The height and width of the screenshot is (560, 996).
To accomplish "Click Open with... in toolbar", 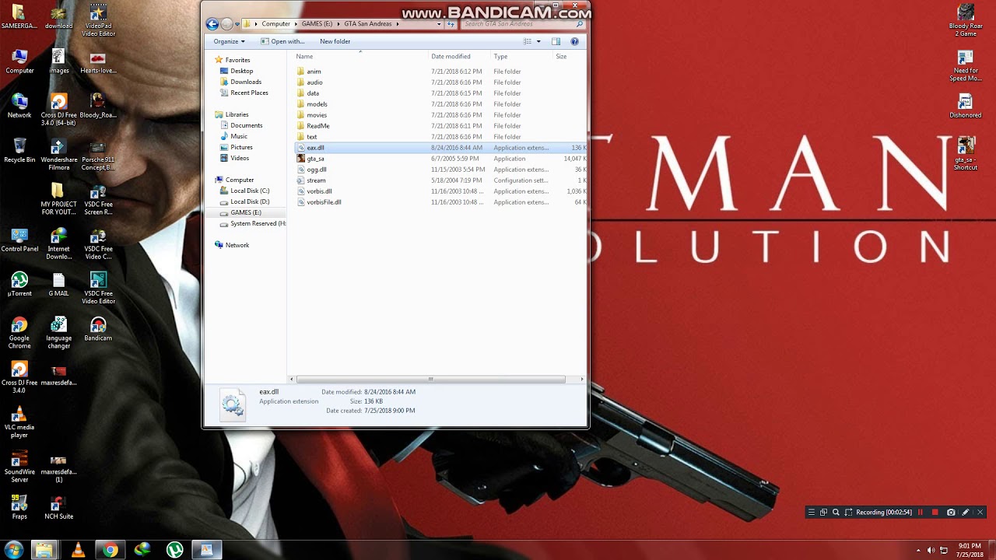I will click(282, 41).
